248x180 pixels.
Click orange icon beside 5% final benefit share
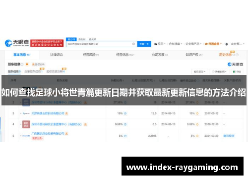click(197, 136)
